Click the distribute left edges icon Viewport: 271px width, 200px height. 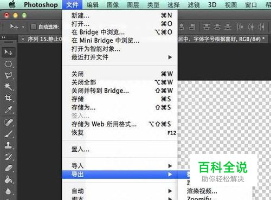(x=240, y=27)
